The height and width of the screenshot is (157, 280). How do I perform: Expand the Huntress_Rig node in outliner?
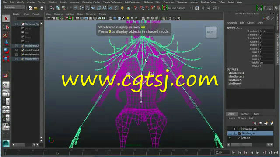17,24
